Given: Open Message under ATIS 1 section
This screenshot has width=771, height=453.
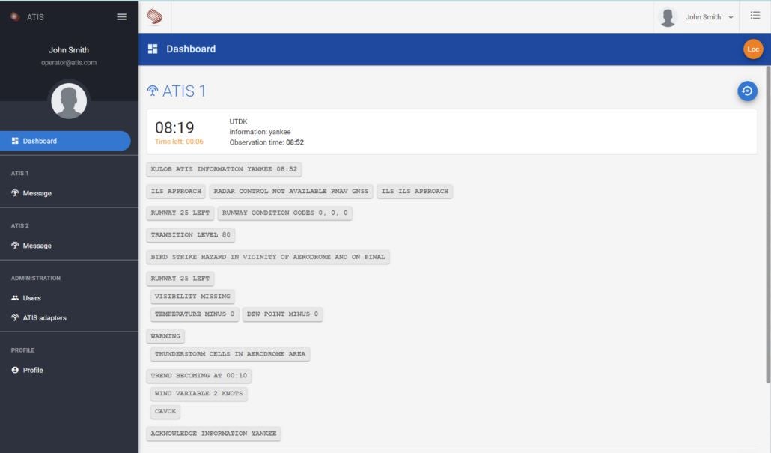Looking at the screenshot, I should click(x=37, y=193).
